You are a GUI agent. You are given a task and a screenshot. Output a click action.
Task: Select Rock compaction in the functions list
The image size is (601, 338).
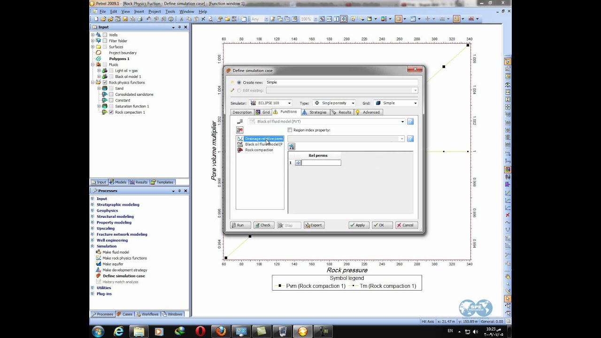259,150
